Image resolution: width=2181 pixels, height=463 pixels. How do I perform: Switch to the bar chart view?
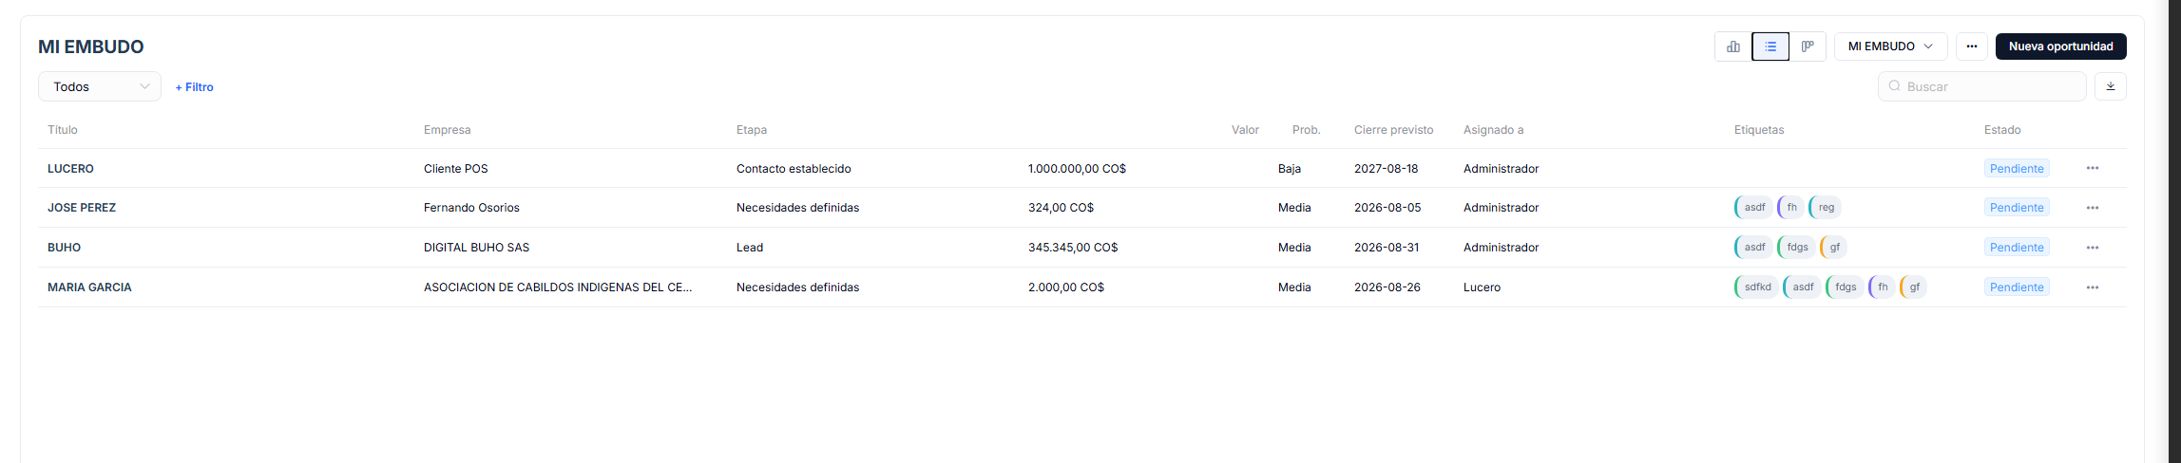click(1733, 46)
